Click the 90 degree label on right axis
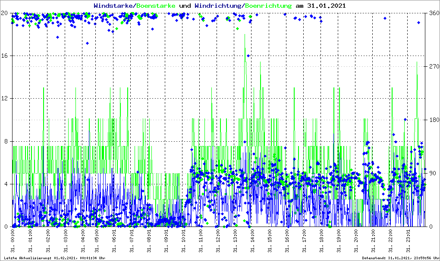The height and width of the screenshot is (261, 440). [431, 174]
